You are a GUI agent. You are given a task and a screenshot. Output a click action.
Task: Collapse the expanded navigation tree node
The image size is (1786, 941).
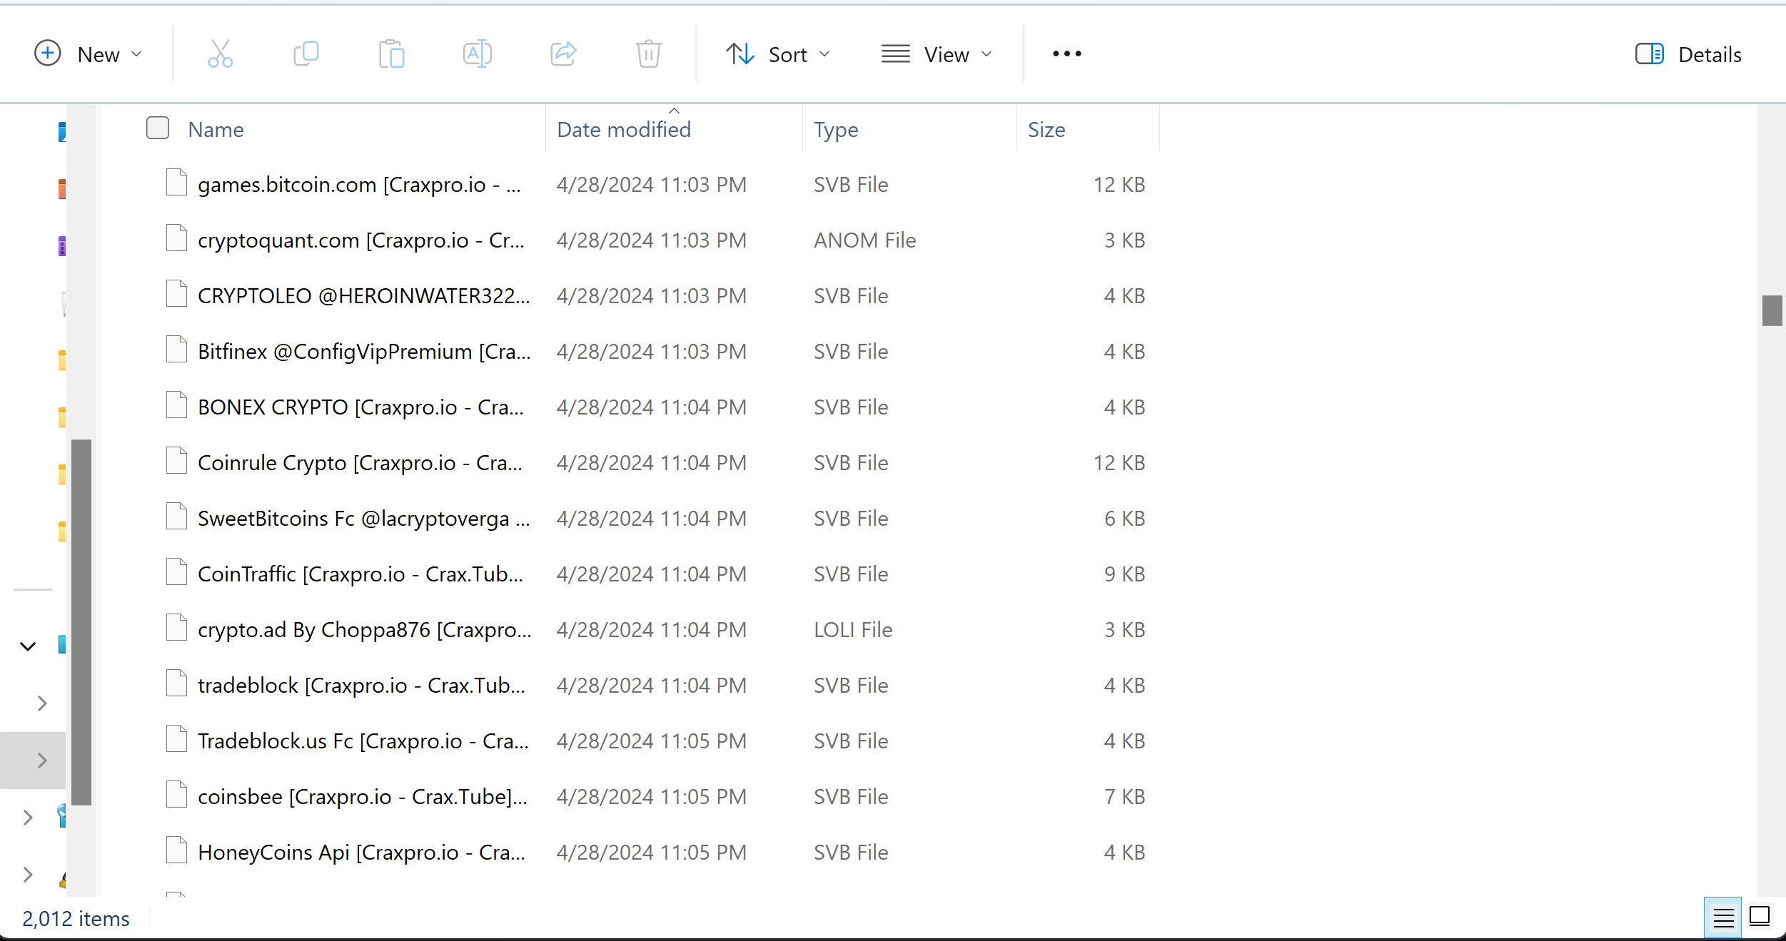tap(28, 646)
